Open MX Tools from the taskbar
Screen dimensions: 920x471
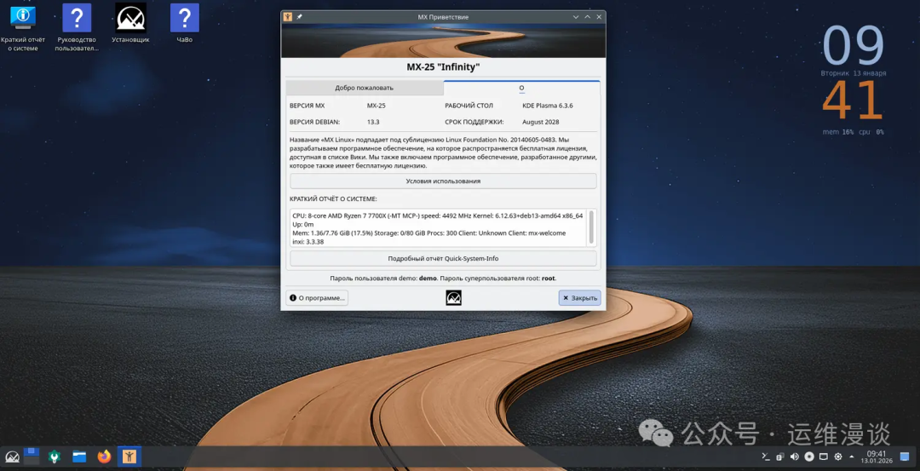(54, 457)
